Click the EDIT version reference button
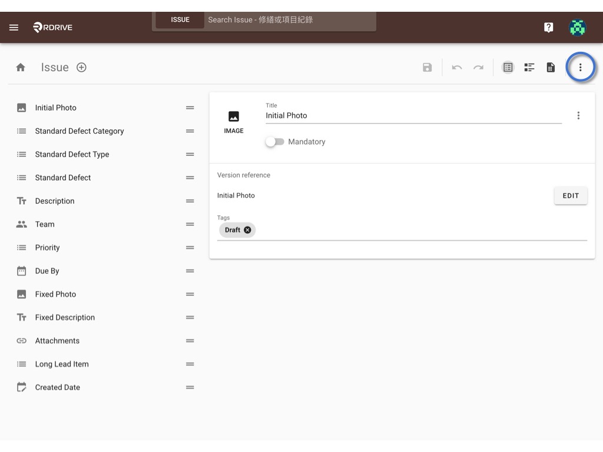Viewport: 603px width, 452px height. point(571,195)
